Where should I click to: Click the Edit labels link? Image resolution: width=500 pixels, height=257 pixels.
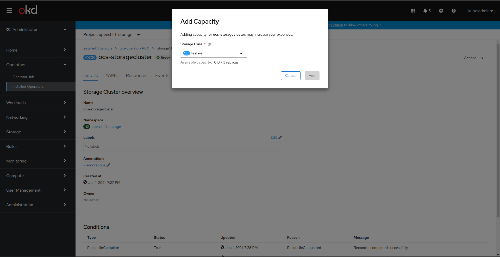(x=274, y=137)
